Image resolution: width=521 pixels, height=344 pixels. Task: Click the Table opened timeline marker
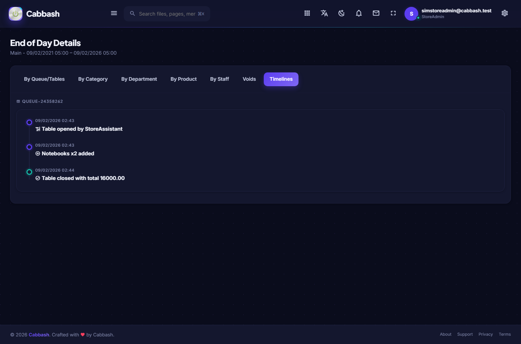tap(29, 122)
